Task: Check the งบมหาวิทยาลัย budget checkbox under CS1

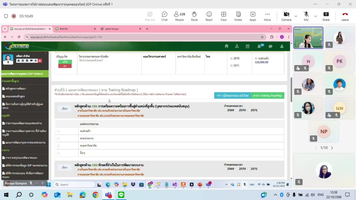Action: (x=58, y=146)
